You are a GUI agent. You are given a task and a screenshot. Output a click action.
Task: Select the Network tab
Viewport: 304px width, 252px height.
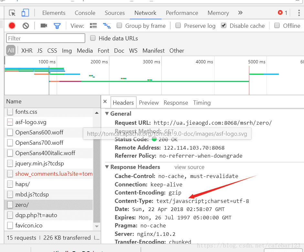pyautogui.click(x=145, y=13)
